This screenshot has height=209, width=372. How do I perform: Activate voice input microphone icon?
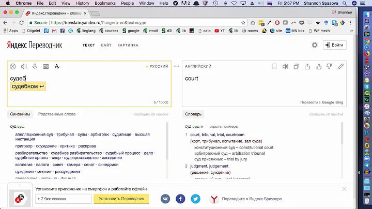35,67
